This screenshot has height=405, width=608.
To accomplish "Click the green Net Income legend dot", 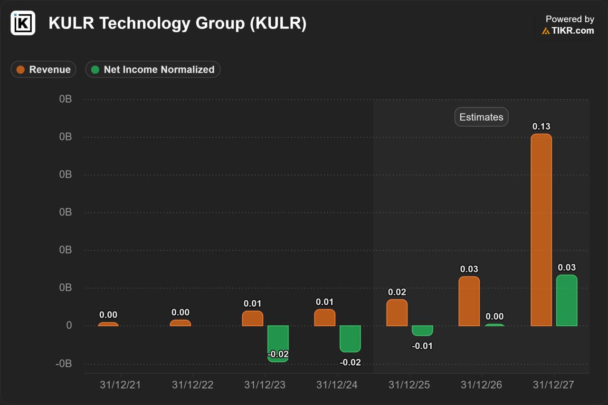I will pos(95,70).
